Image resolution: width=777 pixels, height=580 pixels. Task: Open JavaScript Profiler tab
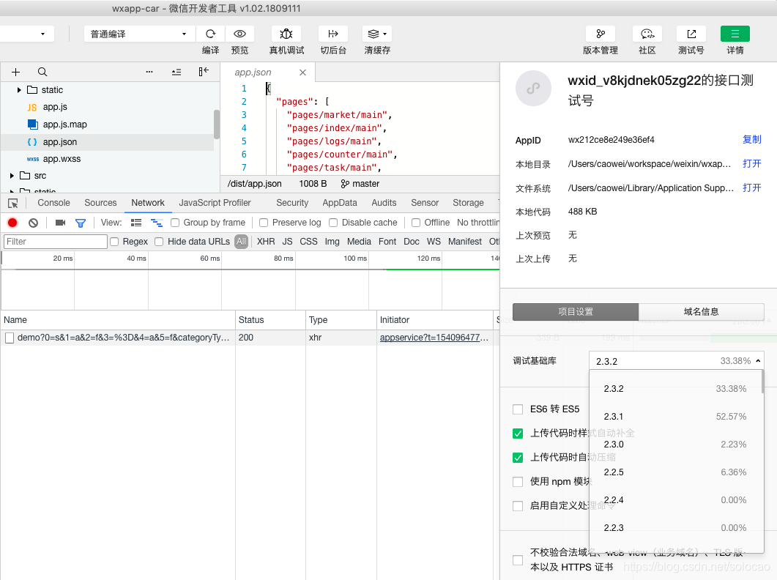tap(215, 203)
